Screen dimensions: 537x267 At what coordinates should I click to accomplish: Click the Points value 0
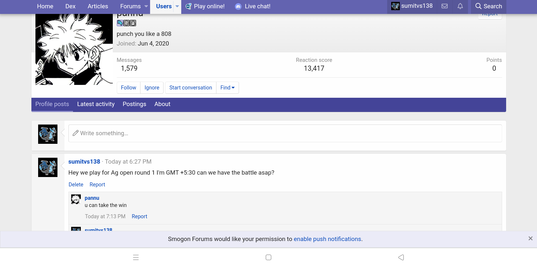pyautogui.click(x=494, y=68)
